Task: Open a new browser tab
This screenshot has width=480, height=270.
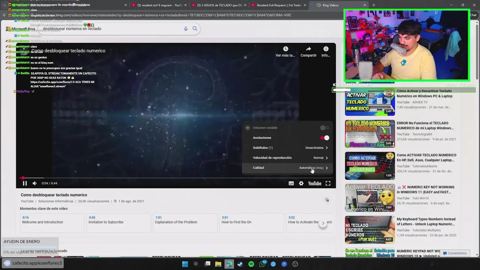Action: 373,5
